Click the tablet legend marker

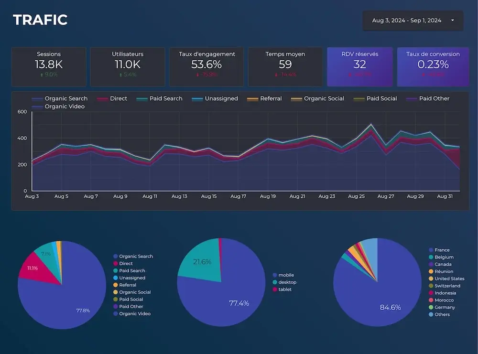tap(274, 290)
